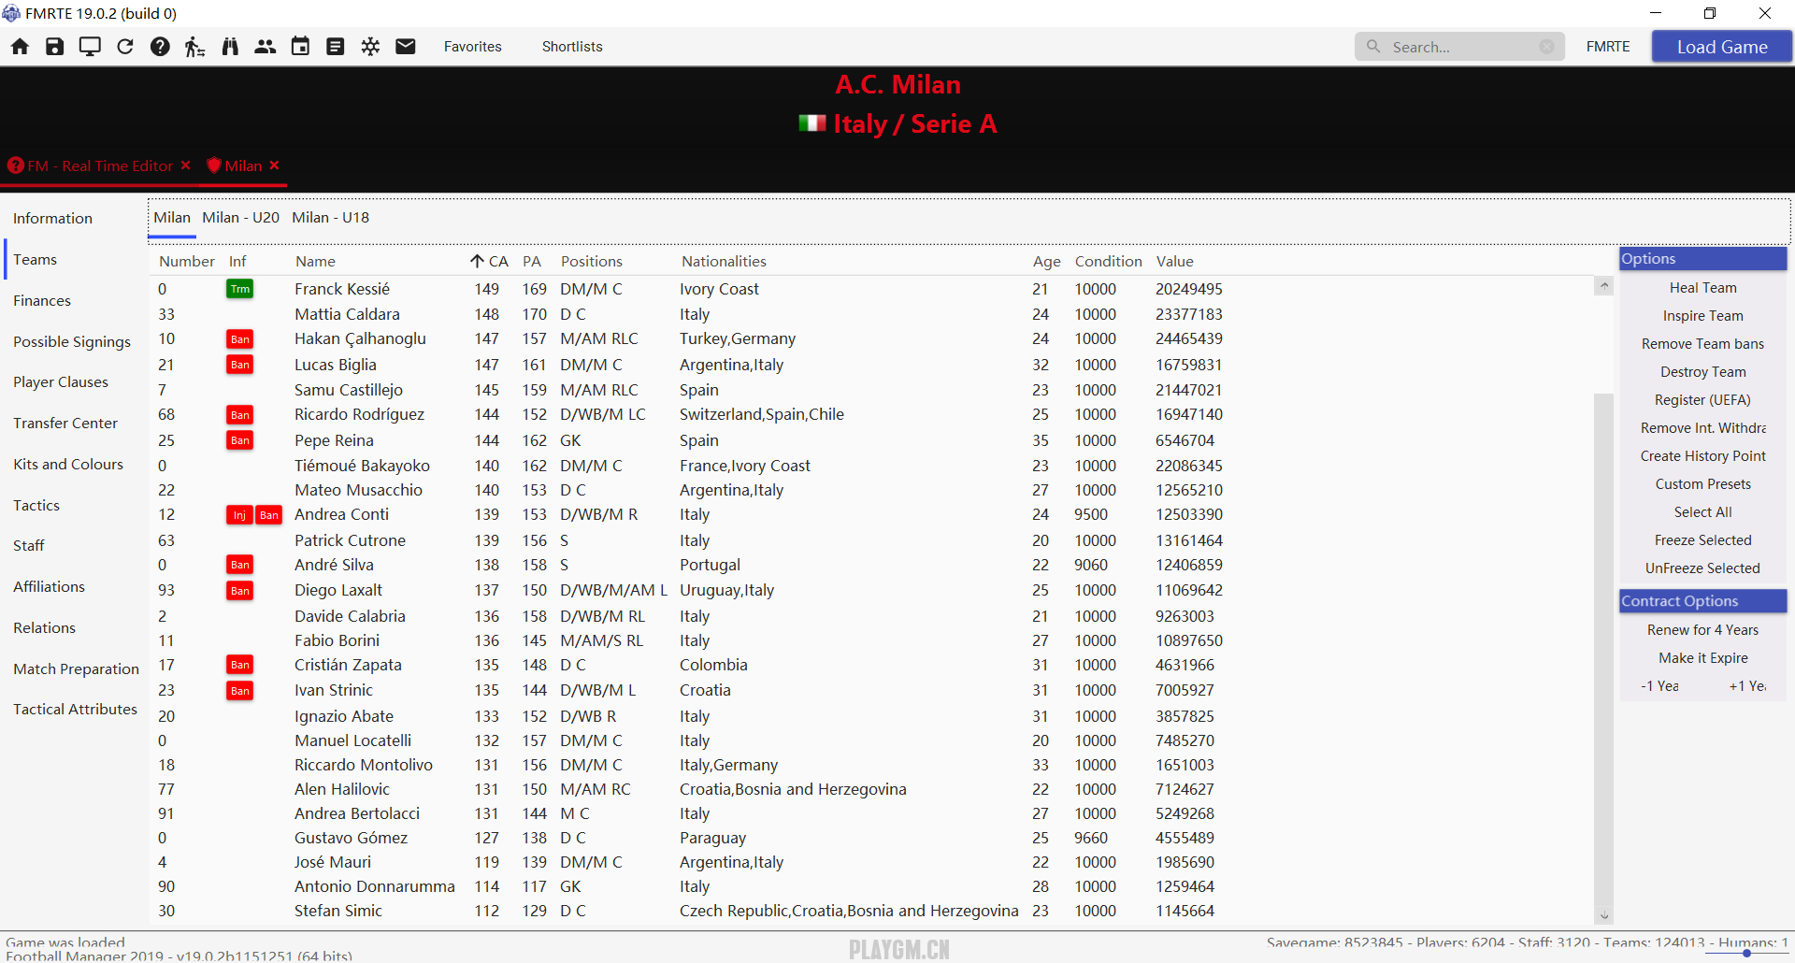Focus the Search input field
The width and height of the screenshot is (1795, 963).
1460,47
